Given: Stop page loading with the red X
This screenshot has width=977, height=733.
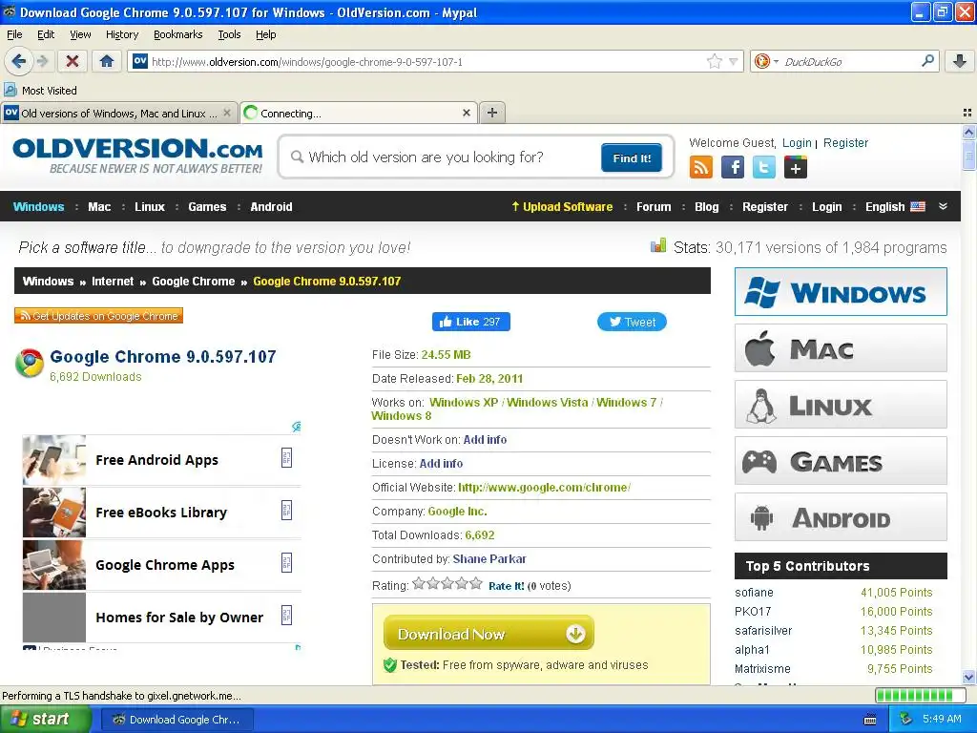Looking at the screenshot, I should point(73,61).
